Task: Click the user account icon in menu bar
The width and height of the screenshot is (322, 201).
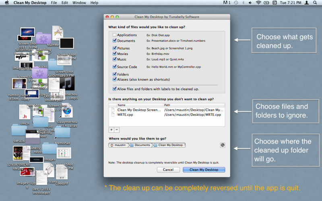Action: (307, 3)
